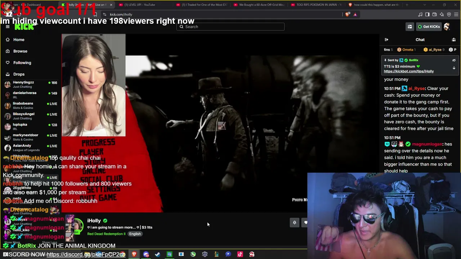This screenshot has width=461, height=259.
Task: Open the browser media playlist icon
Action: tap(420, 14)
